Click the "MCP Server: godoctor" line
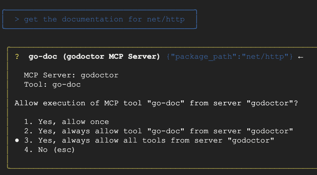 [71, 75]
